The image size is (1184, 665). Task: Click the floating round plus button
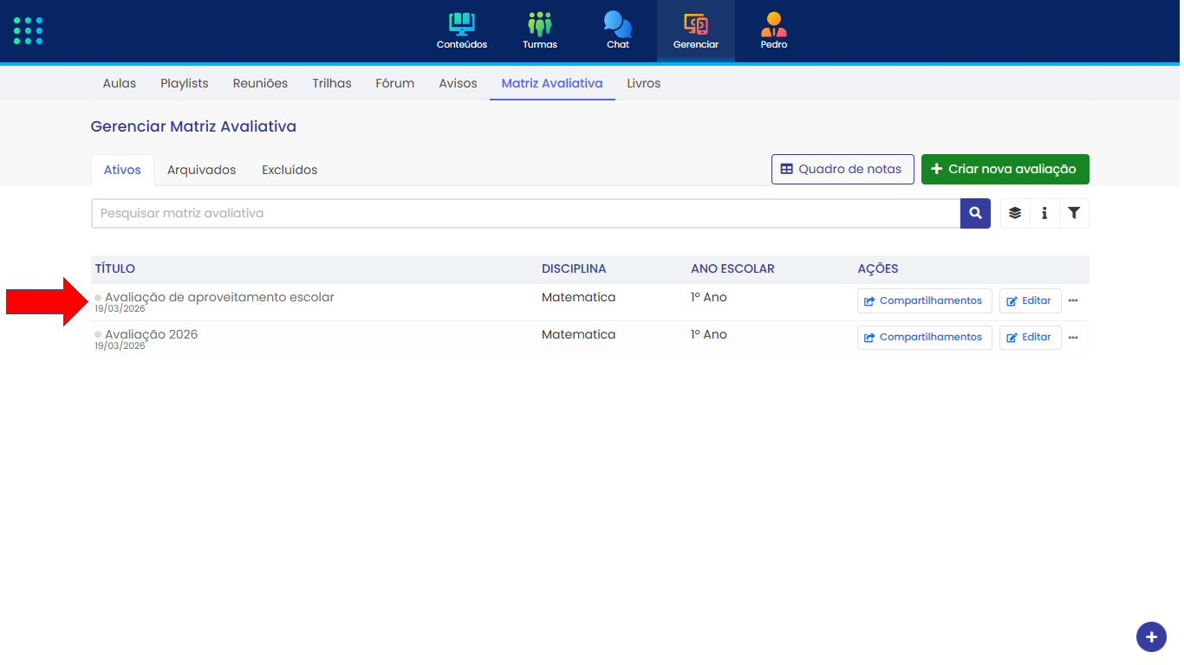point(1151,636)
